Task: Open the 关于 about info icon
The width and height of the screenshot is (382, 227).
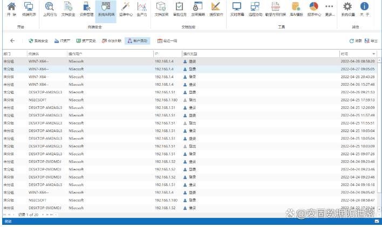Action: pos(365,9)
